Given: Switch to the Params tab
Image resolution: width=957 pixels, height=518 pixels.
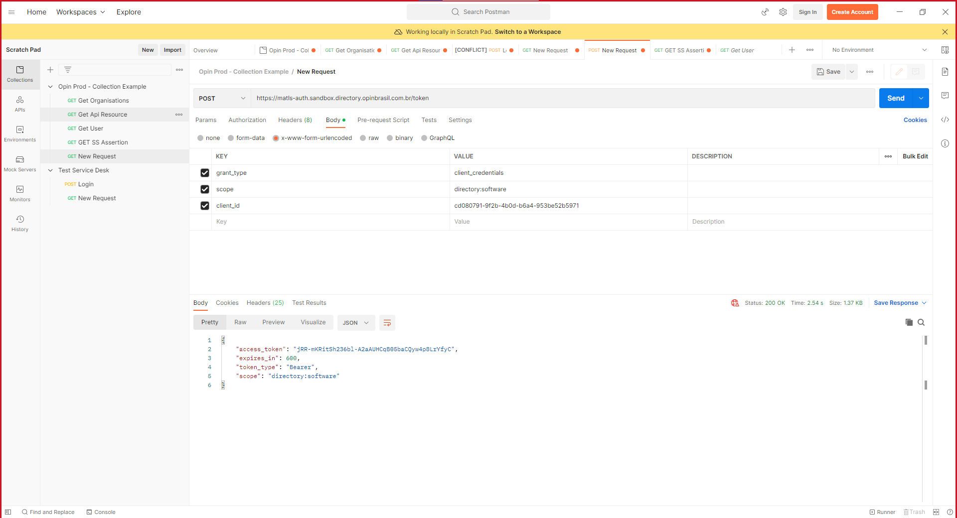Looking at the screenshot, I should pyautogui.click(x=206, y=120).
